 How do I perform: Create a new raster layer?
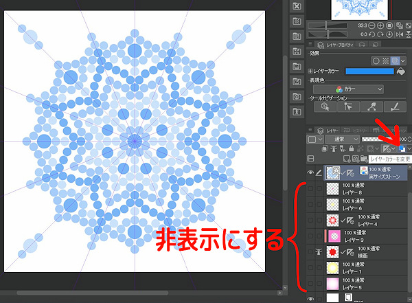click(x=347, y=159)
